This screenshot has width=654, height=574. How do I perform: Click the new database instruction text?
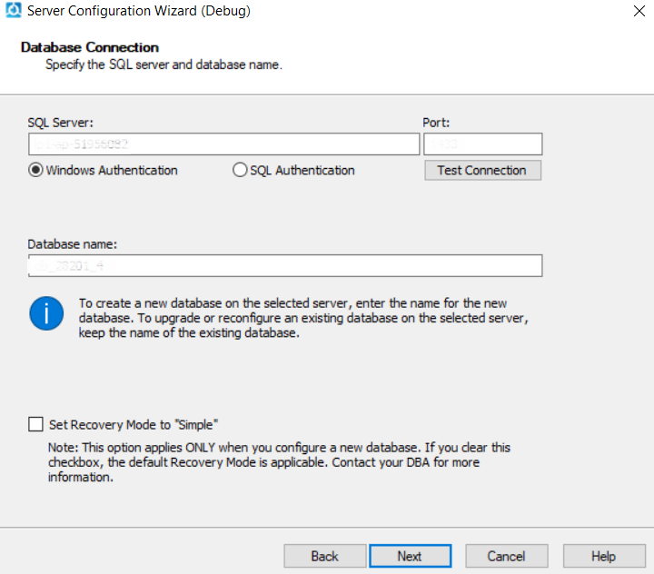pos(303,318)
